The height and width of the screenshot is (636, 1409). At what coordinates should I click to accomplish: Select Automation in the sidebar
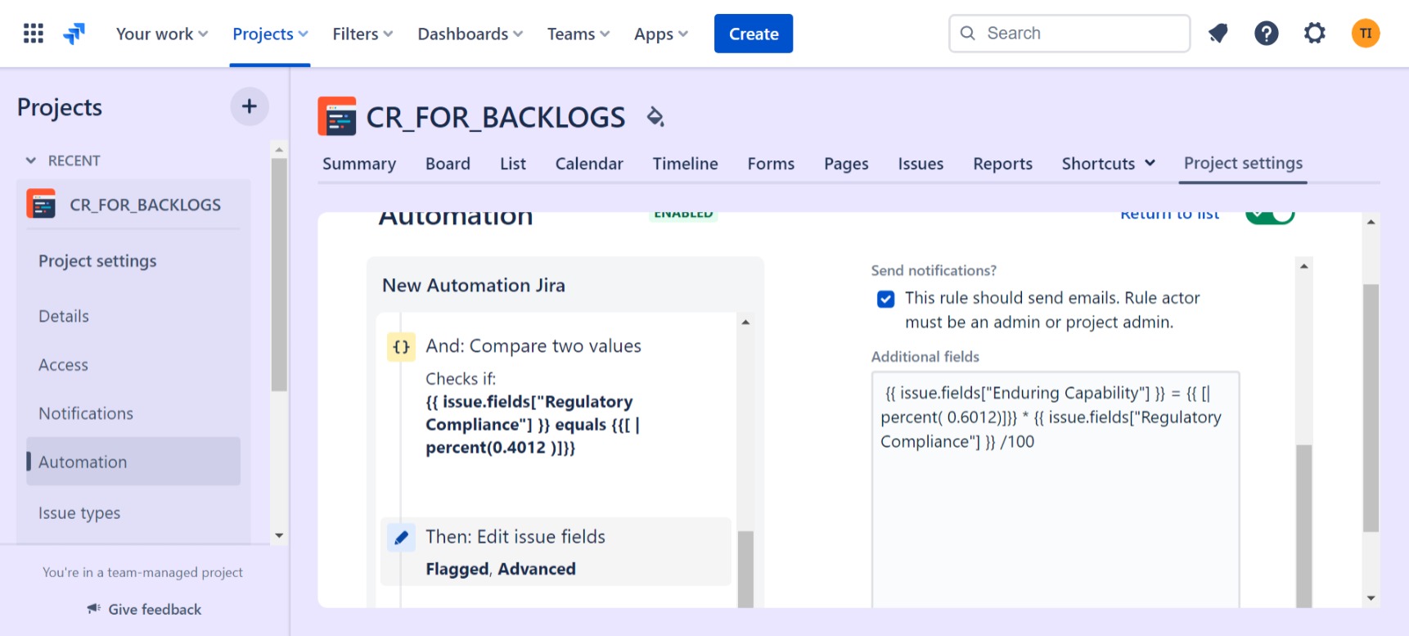click(133, 462)
